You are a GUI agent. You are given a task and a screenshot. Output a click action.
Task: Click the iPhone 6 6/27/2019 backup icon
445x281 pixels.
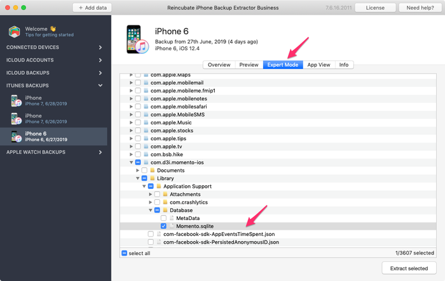tap(16, 136)
